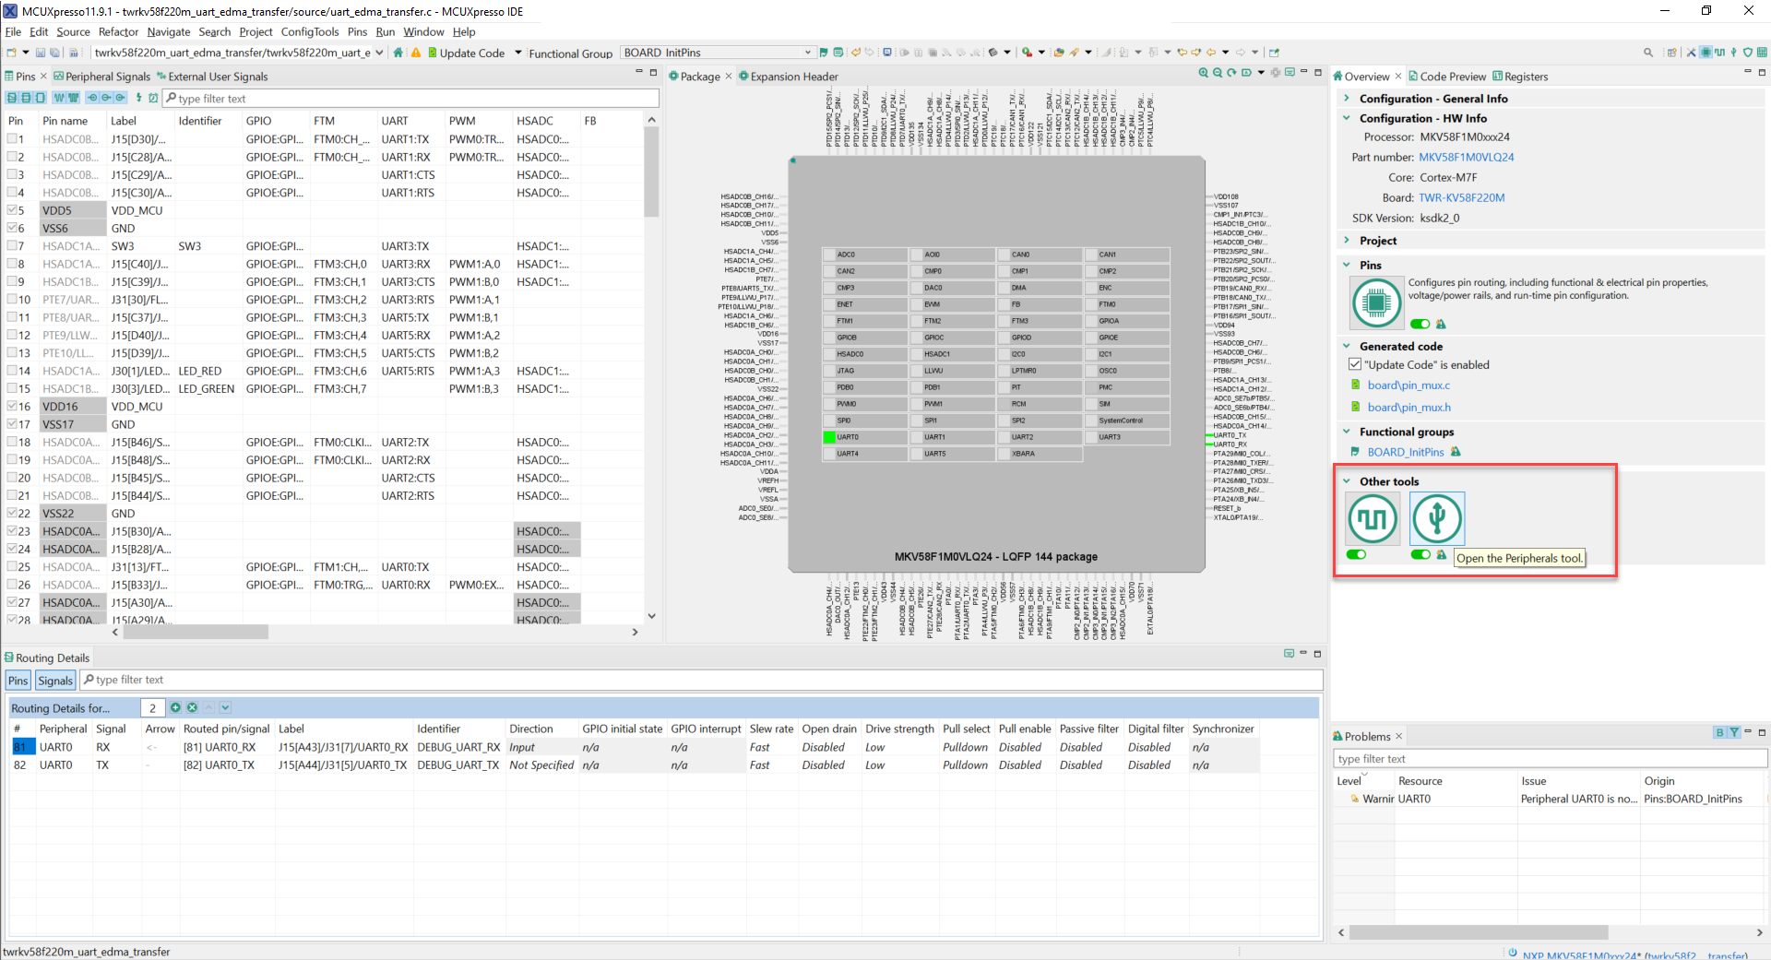Toggle the Pins tool enable switch
1771x960 pixels.
(1420, 324)
